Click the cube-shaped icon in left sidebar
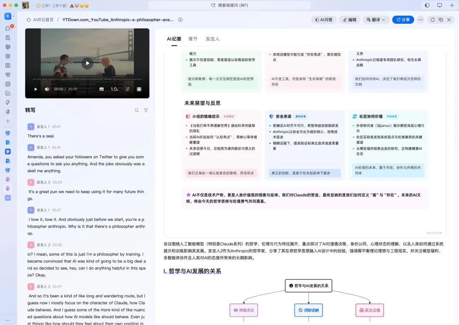 point(8,47)
